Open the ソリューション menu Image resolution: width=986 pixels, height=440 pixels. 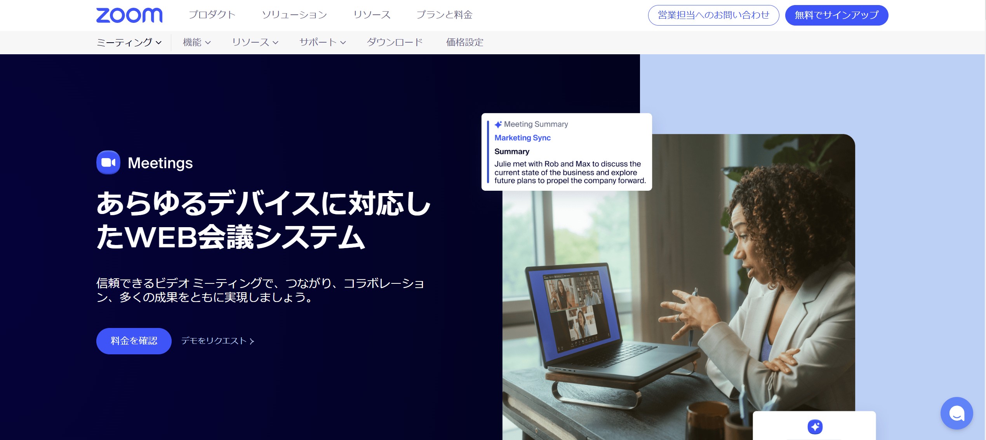[x=294, y=15]
